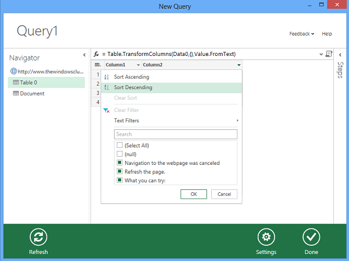Click the fx formula icon
The width and height of the screenshot is (349, 261).
coord(96,54)
